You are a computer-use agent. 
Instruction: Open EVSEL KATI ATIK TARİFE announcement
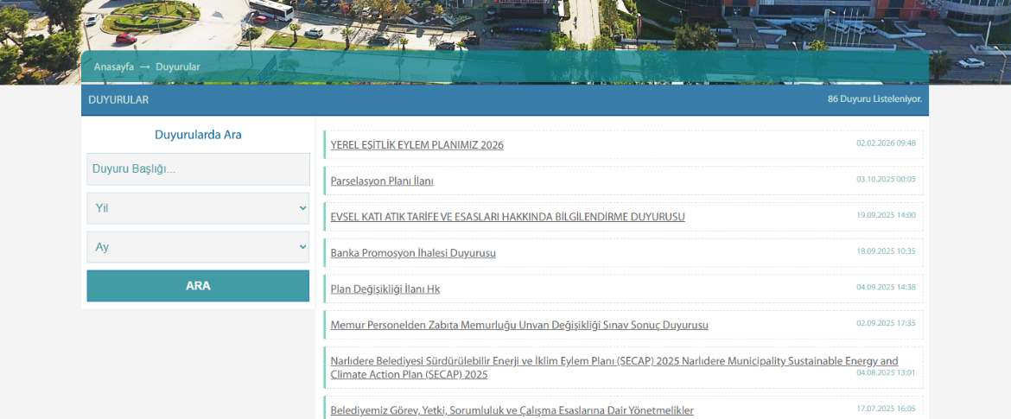507,217
